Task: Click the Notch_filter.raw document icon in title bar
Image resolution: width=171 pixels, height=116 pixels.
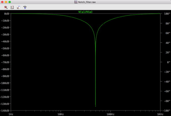Action: point(76,2)
